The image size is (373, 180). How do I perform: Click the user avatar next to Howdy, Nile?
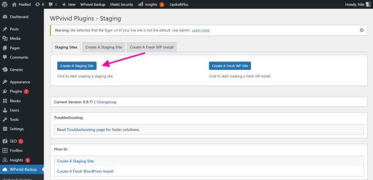point(369,4)
